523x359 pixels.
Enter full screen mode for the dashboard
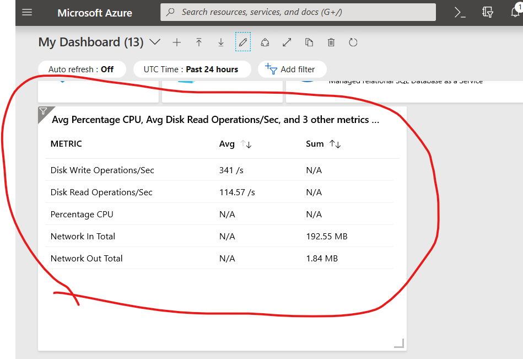(287, 42)
